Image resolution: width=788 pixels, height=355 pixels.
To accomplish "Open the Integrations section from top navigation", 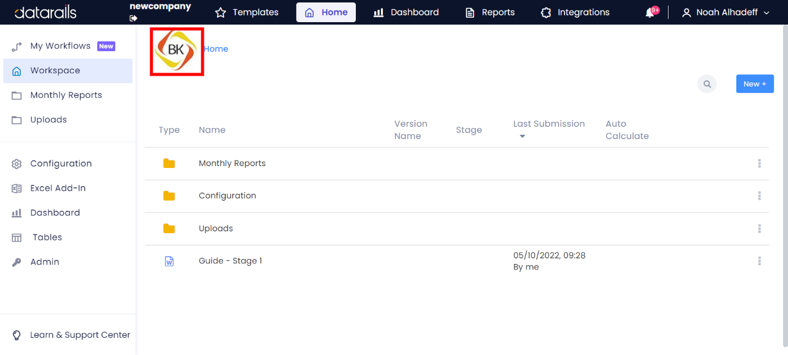I will click(574, 12).
